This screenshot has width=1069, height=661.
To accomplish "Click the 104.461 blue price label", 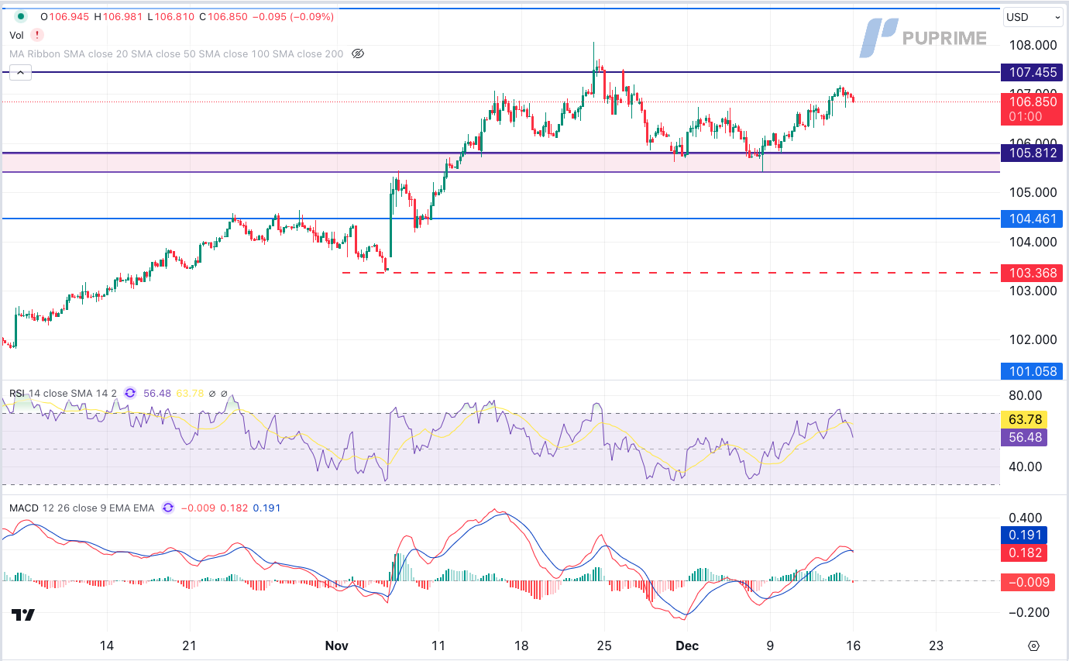I will (x=1033, y=219).
